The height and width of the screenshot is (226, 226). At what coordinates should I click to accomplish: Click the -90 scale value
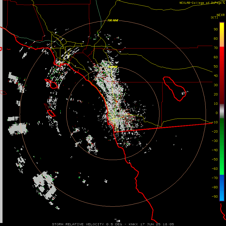[x=215, y=197]
